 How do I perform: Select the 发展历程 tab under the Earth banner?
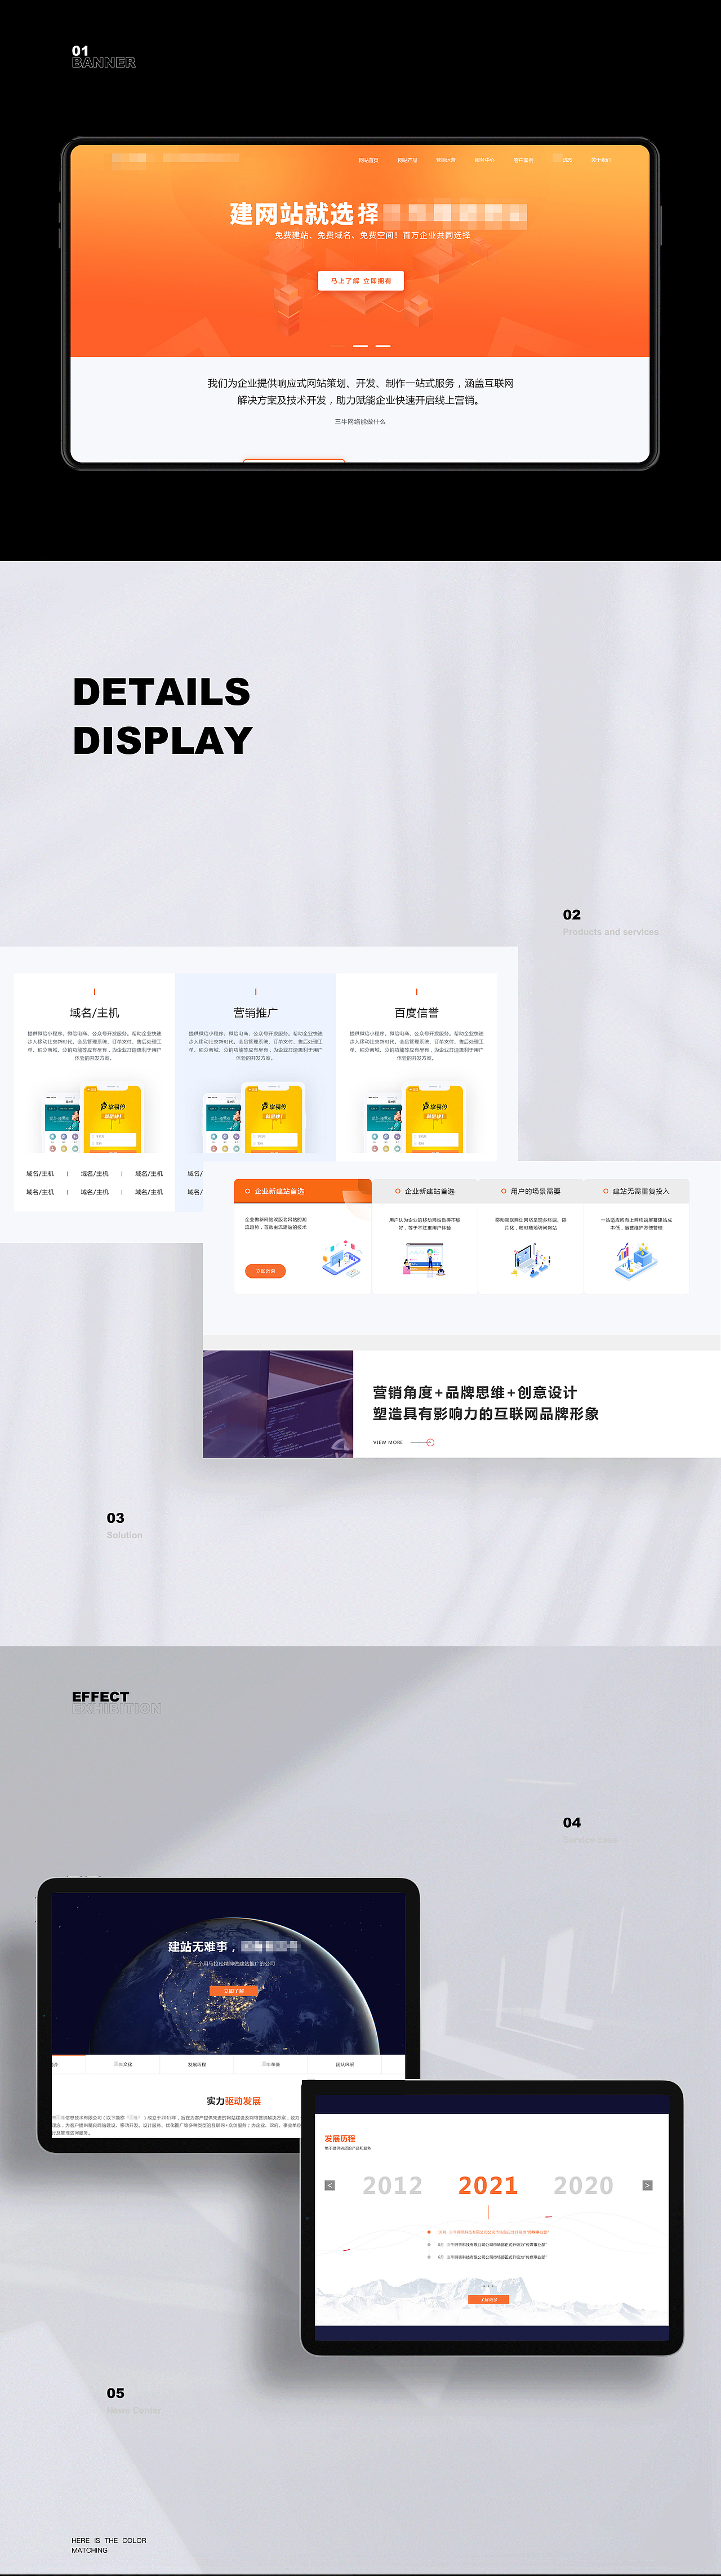tap(197, 2064)
